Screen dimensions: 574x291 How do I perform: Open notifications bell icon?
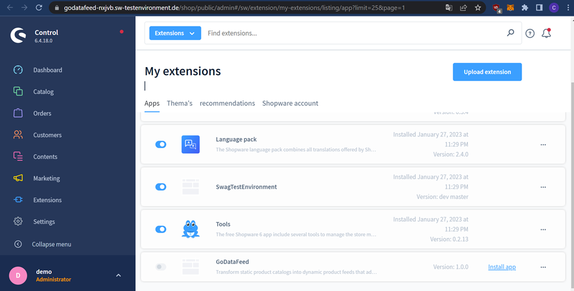(x=546, y=34)
